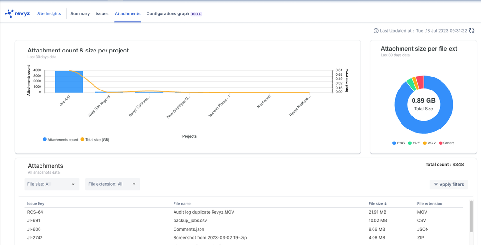Toggle Total size (GB) legend item
Image resolution: width=481 pixels, height=245 pixels.
pos(95,139)
